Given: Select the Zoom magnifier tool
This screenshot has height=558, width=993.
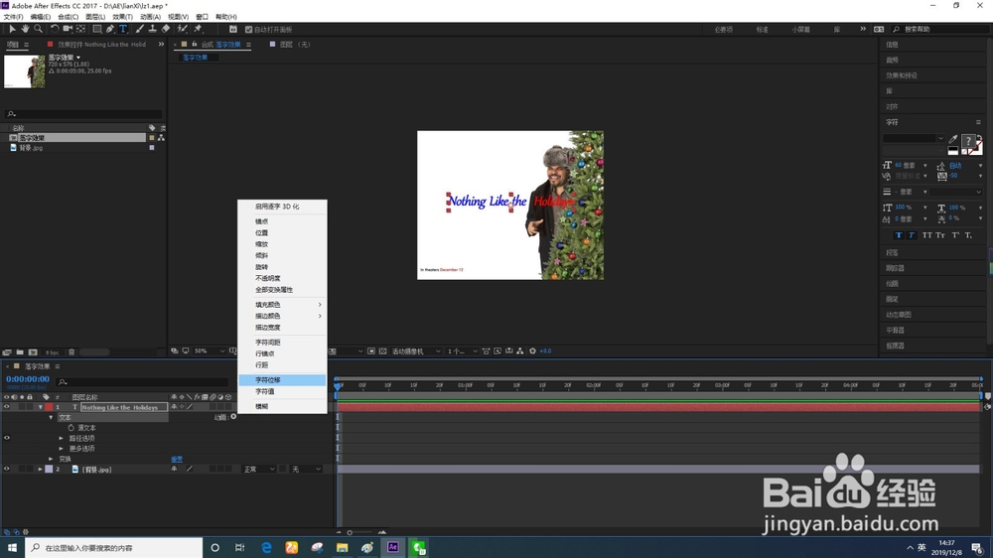Looking at the screenshot, I should click(x=38, y=29).
